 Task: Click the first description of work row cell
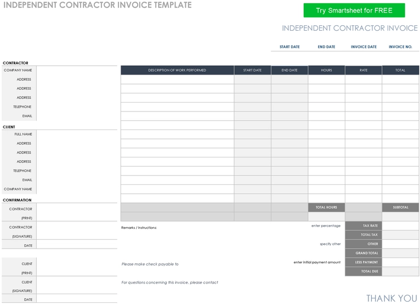[177, 80]
